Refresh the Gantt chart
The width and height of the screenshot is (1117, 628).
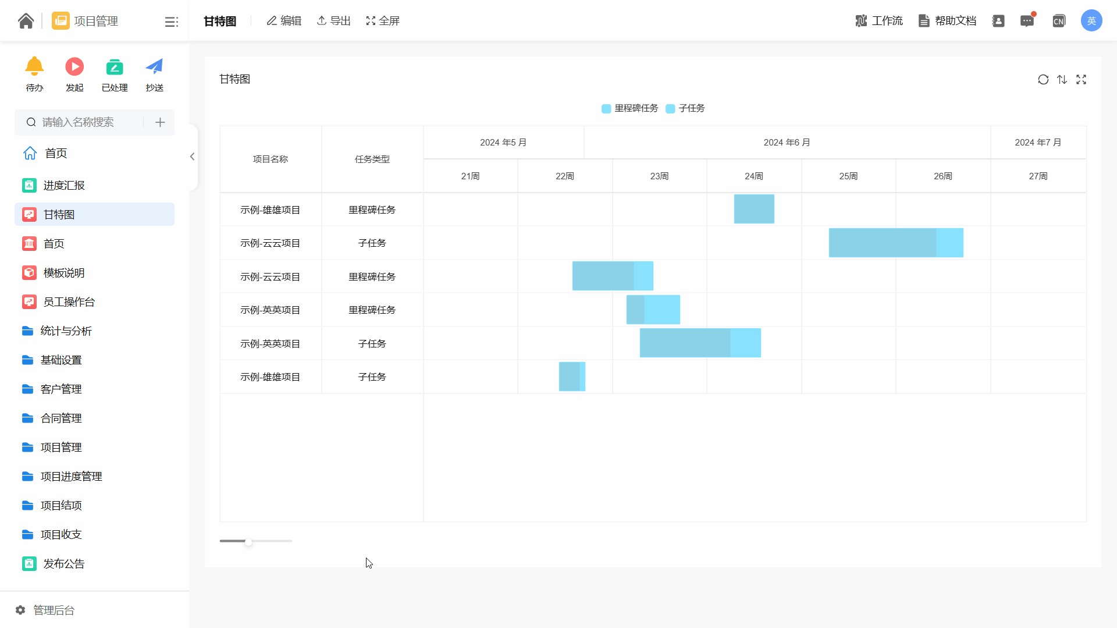click(1043, 80)
